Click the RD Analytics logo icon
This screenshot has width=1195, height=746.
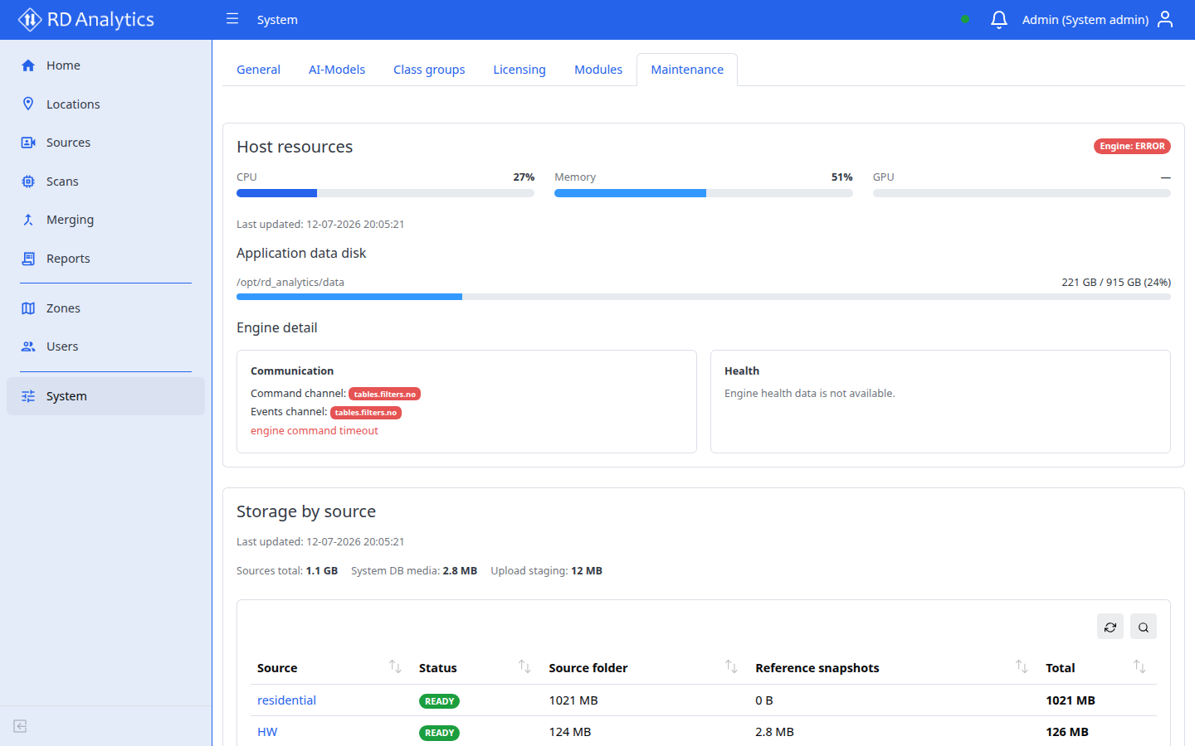pos(30,19)
